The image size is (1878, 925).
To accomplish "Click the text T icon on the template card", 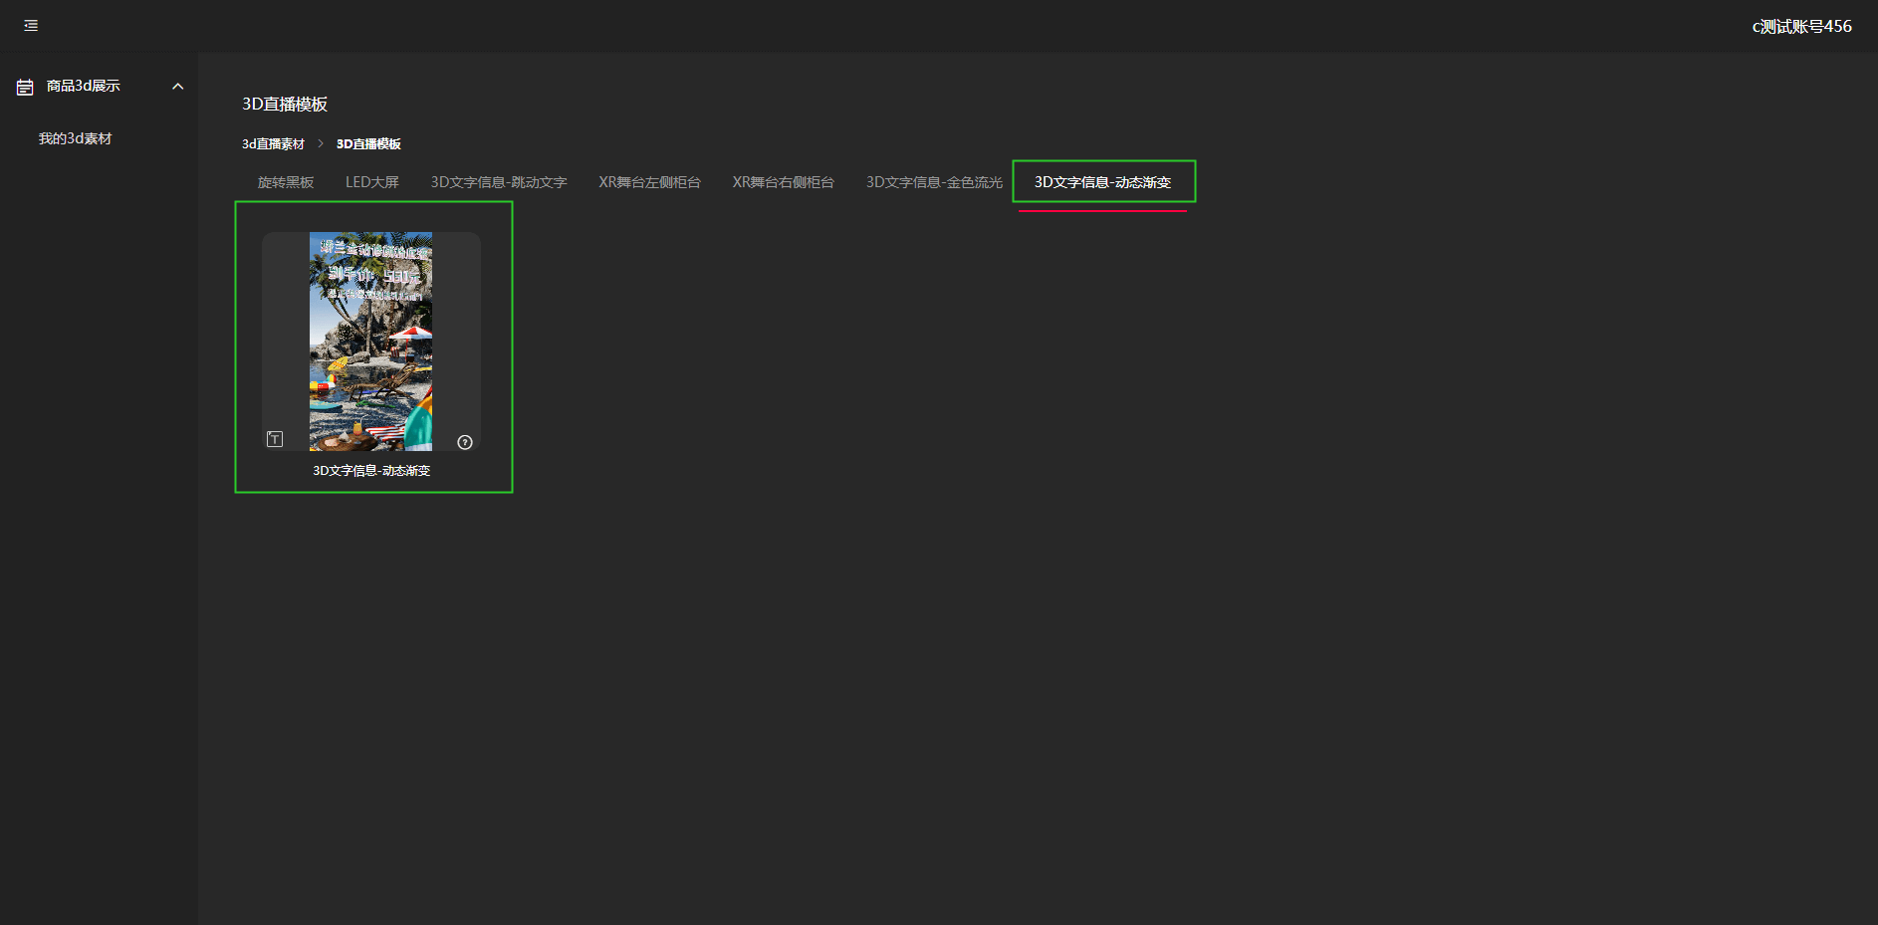I will (275, 439).
